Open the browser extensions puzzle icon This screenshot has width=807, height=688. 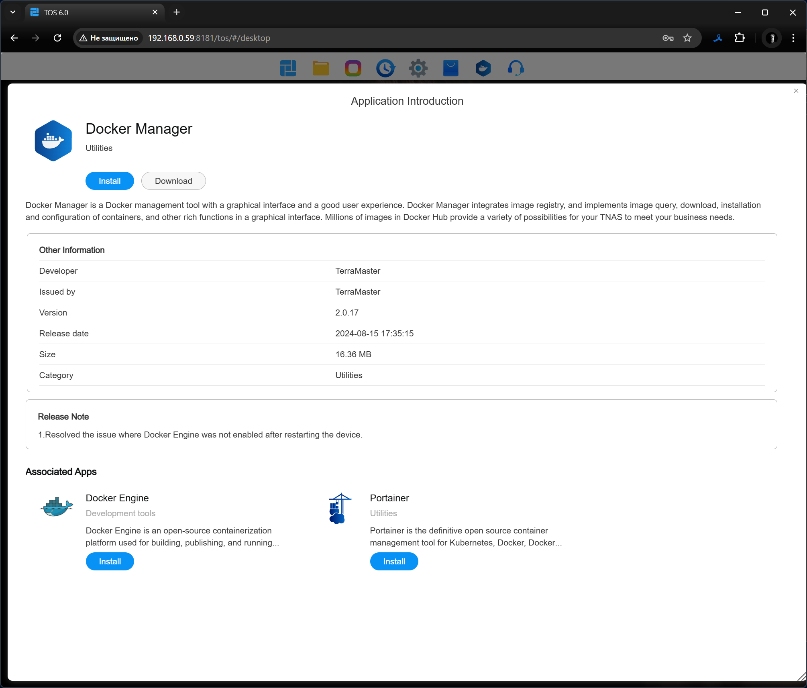coord(740,38)
